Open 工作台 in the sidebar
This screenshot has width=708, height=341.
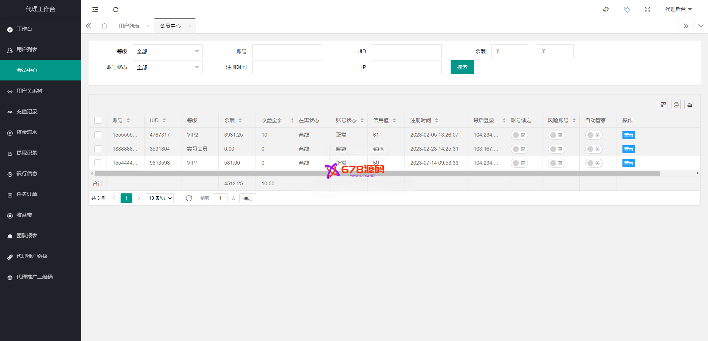click(41, 29)
